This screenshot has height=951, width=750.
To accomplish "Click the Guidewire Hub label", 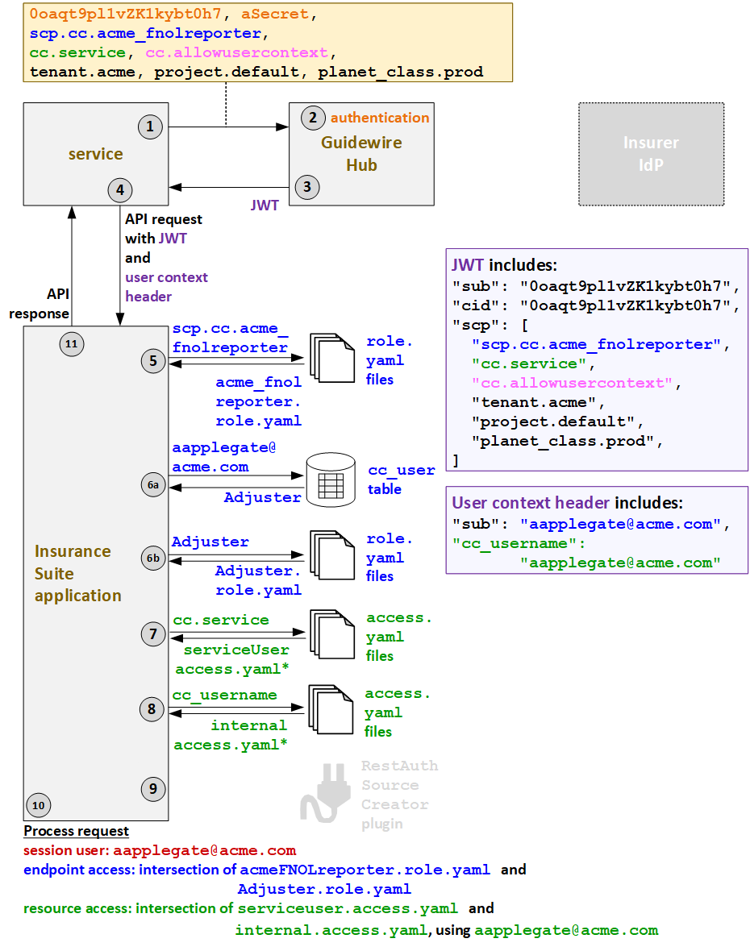I will [361, 153].
